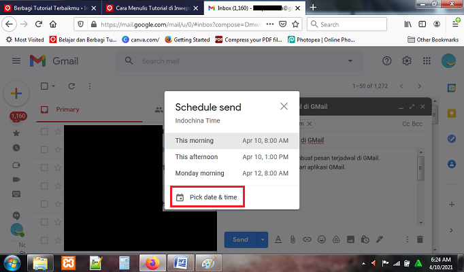Select This morning Apr 10, 8:00 AM
464x272 pixels.
pyautogui.click(x=232, y=141)
